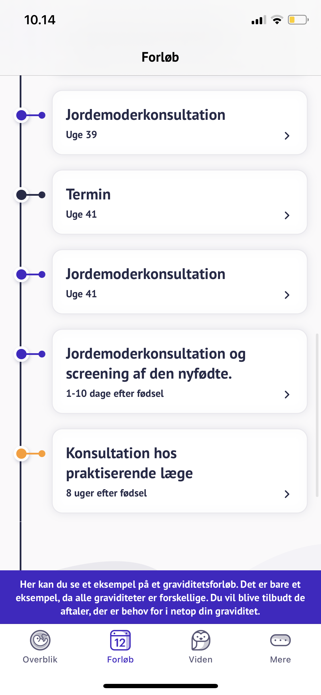Screen dimensions: 321x695
Task: Tap the Forløb page title
Action: tap(160, 57)
